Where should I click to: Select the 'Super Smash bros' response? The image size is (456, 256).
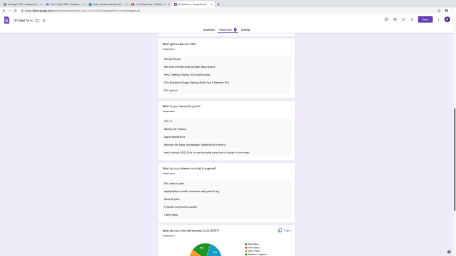click(x=227, y=137)
